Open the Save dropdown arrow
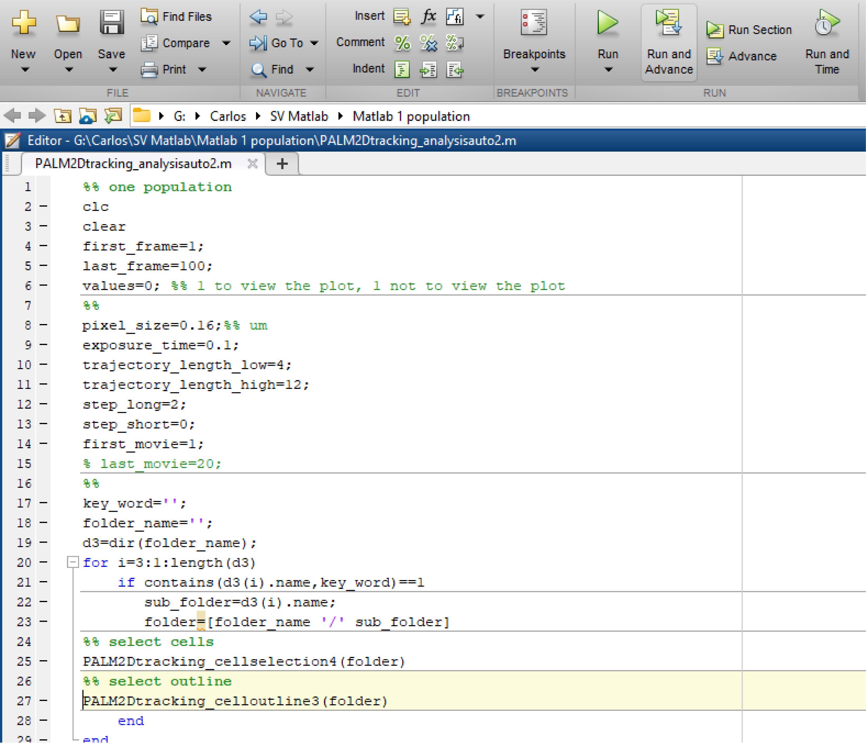Screen dimensions: 866x743 [113, 69]
